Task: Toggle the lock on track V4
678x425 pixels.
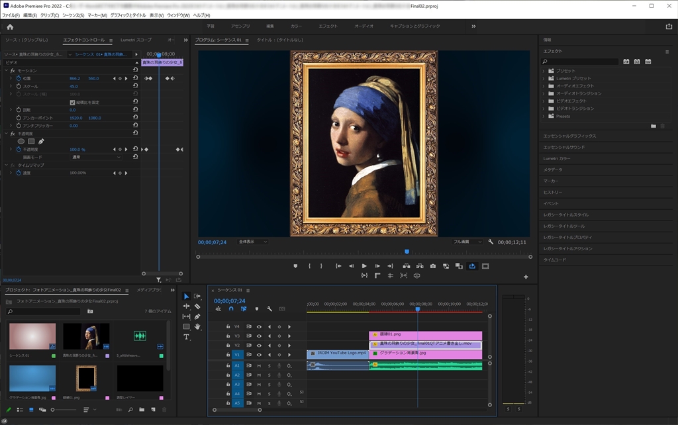Action: [228, 326]
